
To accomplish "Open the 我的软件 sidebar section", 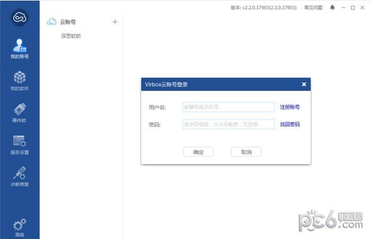I will pos(19,81).
